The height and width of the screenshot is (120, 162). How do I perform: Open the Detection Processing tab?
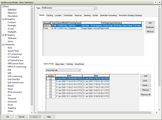[108, 16]
